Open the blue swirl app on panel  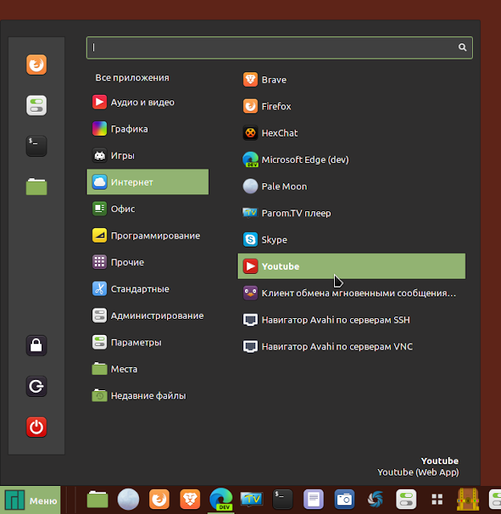tap(376, 500)
